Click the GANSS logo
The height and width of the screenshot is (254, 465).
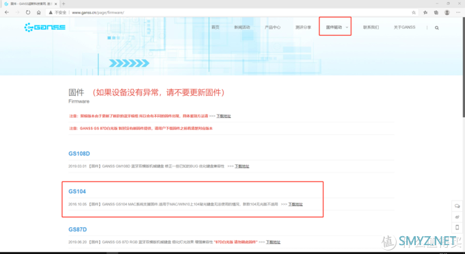(44, 27)
